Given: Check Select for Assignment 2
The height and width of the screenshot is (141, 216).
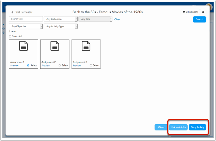Looking at the screenshot, I should pyautogui.click(x=60, y=65).
